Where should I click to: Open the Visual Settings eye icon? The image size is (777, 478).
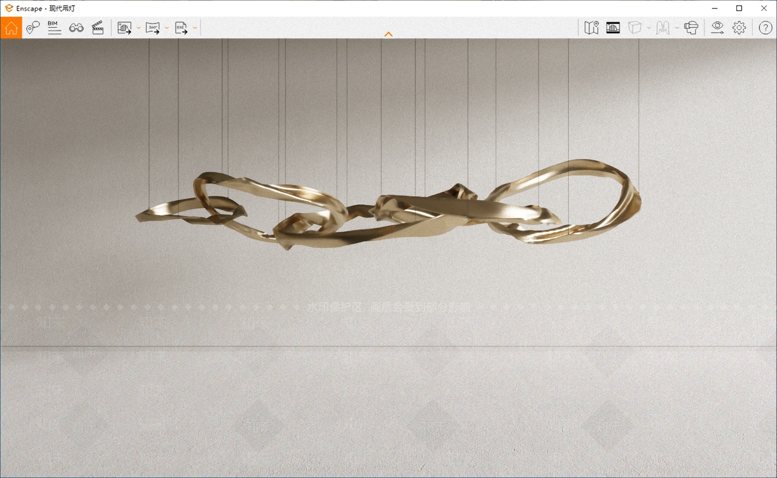click(717, 28)
